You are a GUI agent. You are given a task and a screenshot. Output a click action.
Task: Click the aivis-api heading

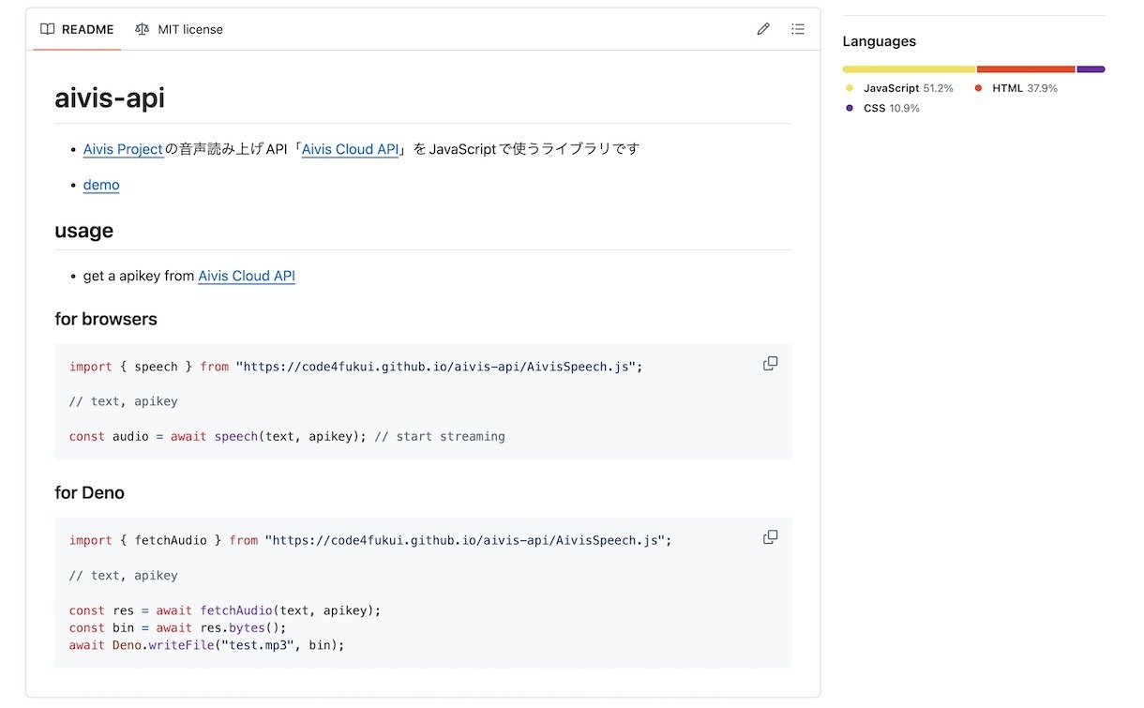(110, 98)
